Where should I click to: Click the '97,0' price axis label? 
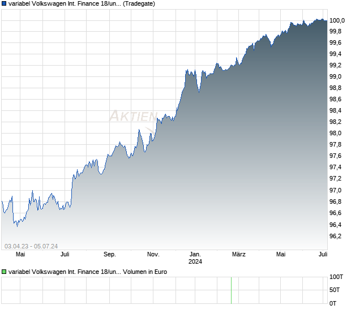(336, 190)
